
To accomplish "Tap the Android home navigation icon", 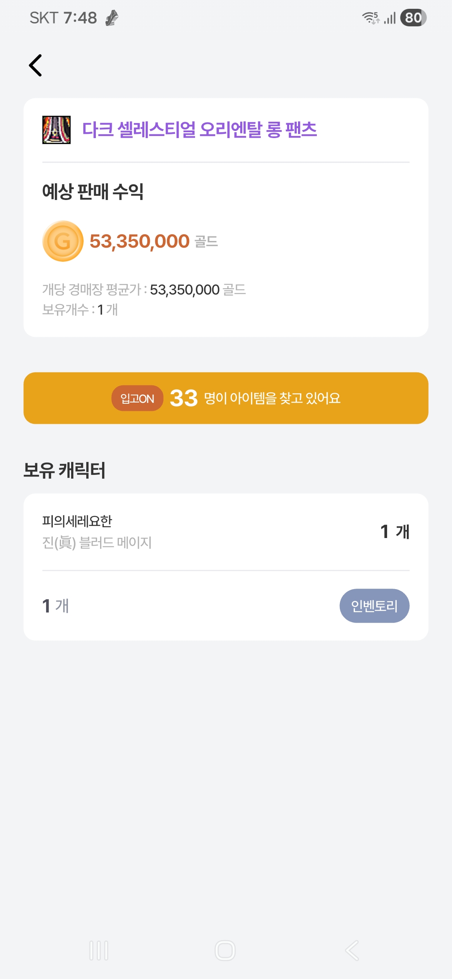I will [225, 951].
